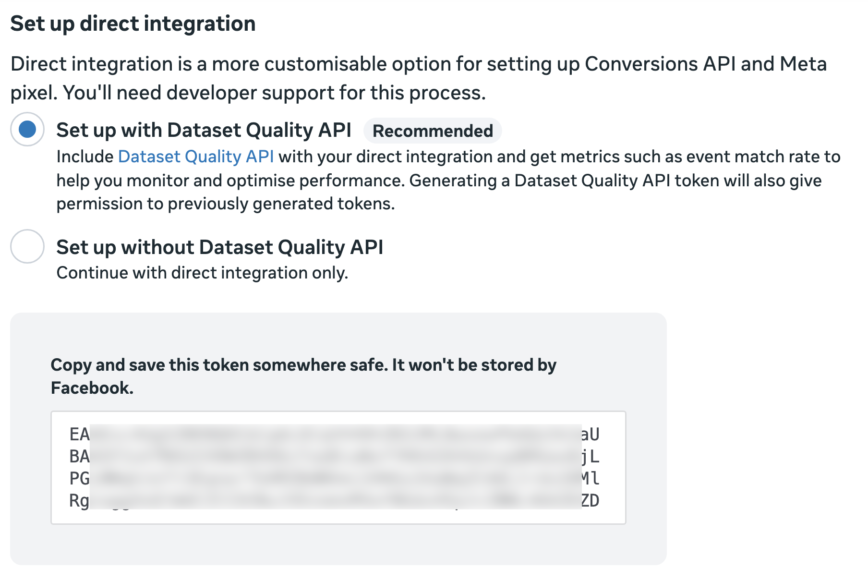Click the token line starting with PG

point(80,478)
